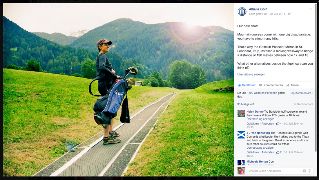Open the post options chevron menu
Image resolution: width=319 pixels, height=180 pixels.
point(311,9)
